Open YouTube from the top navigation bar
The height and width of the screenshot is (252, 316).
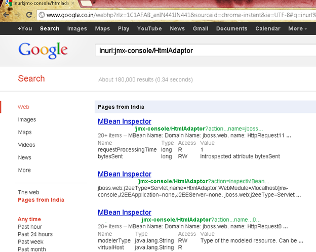tap(149, 29)
